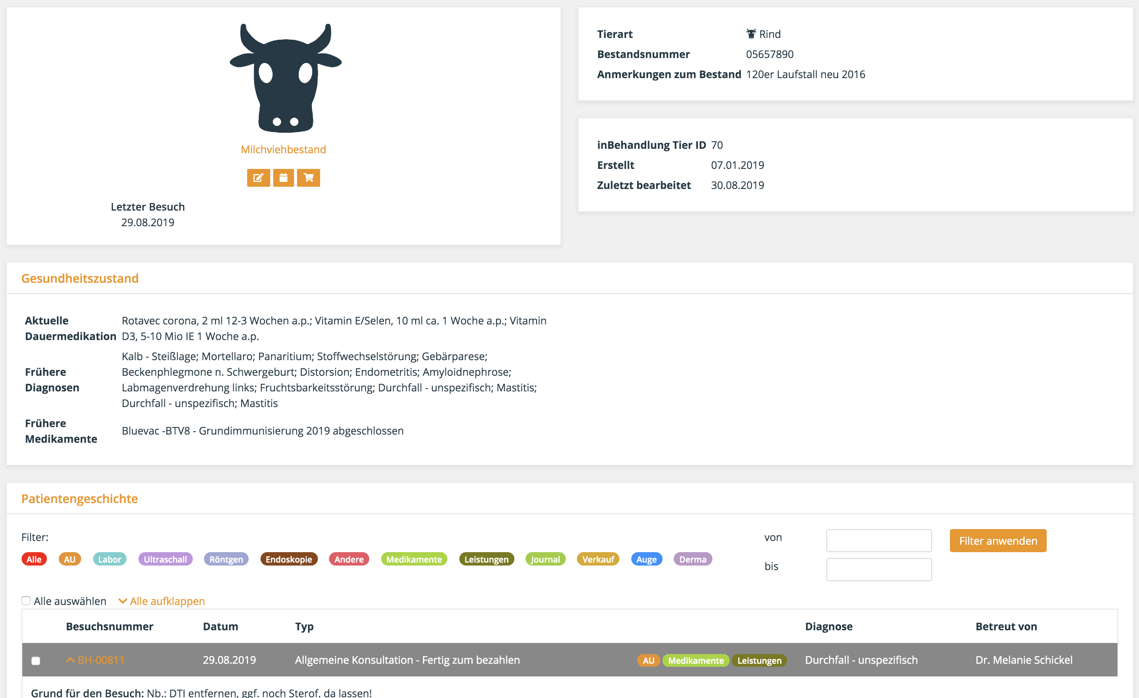
Task: Click the inBehandlung Tier ID value 70
Action: click(x=717, y=145)
